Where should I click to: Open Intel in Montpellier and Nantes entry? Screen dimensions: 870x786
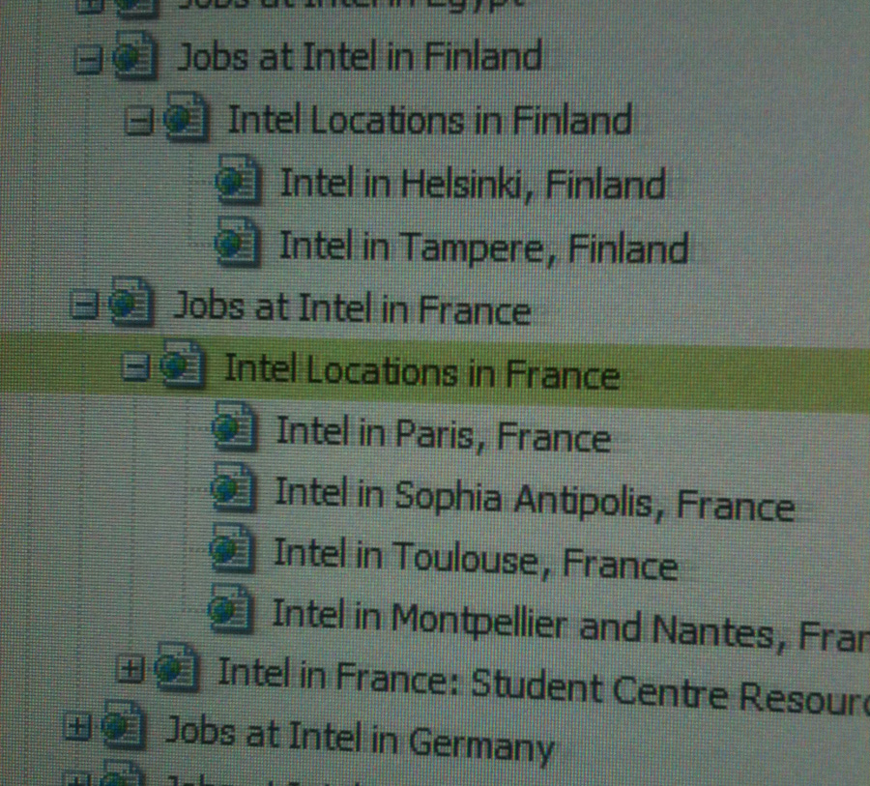click(x=571, y=626)
